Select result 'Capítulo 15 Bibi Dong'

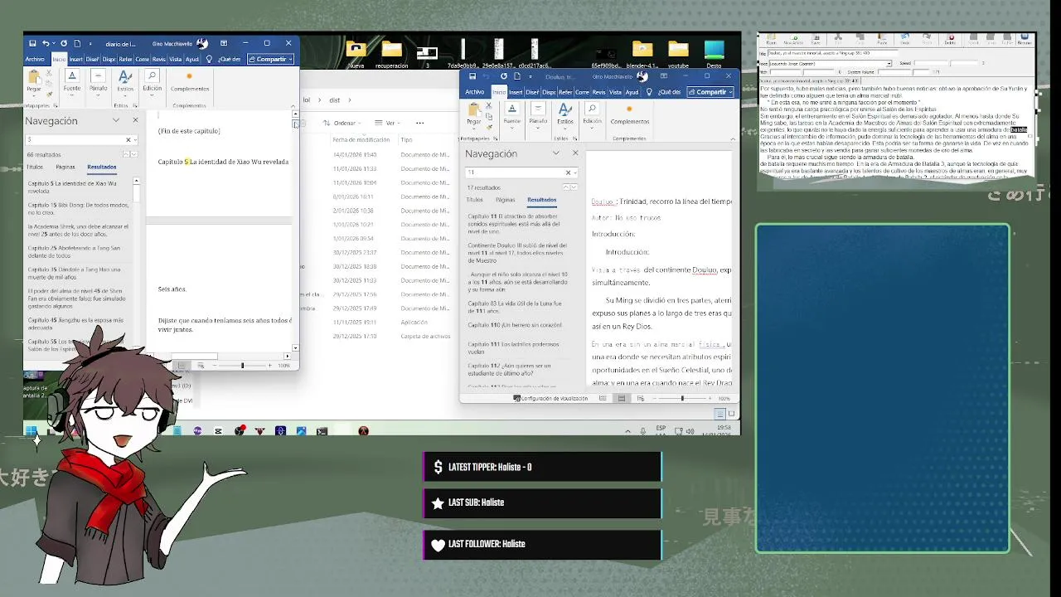78,208
